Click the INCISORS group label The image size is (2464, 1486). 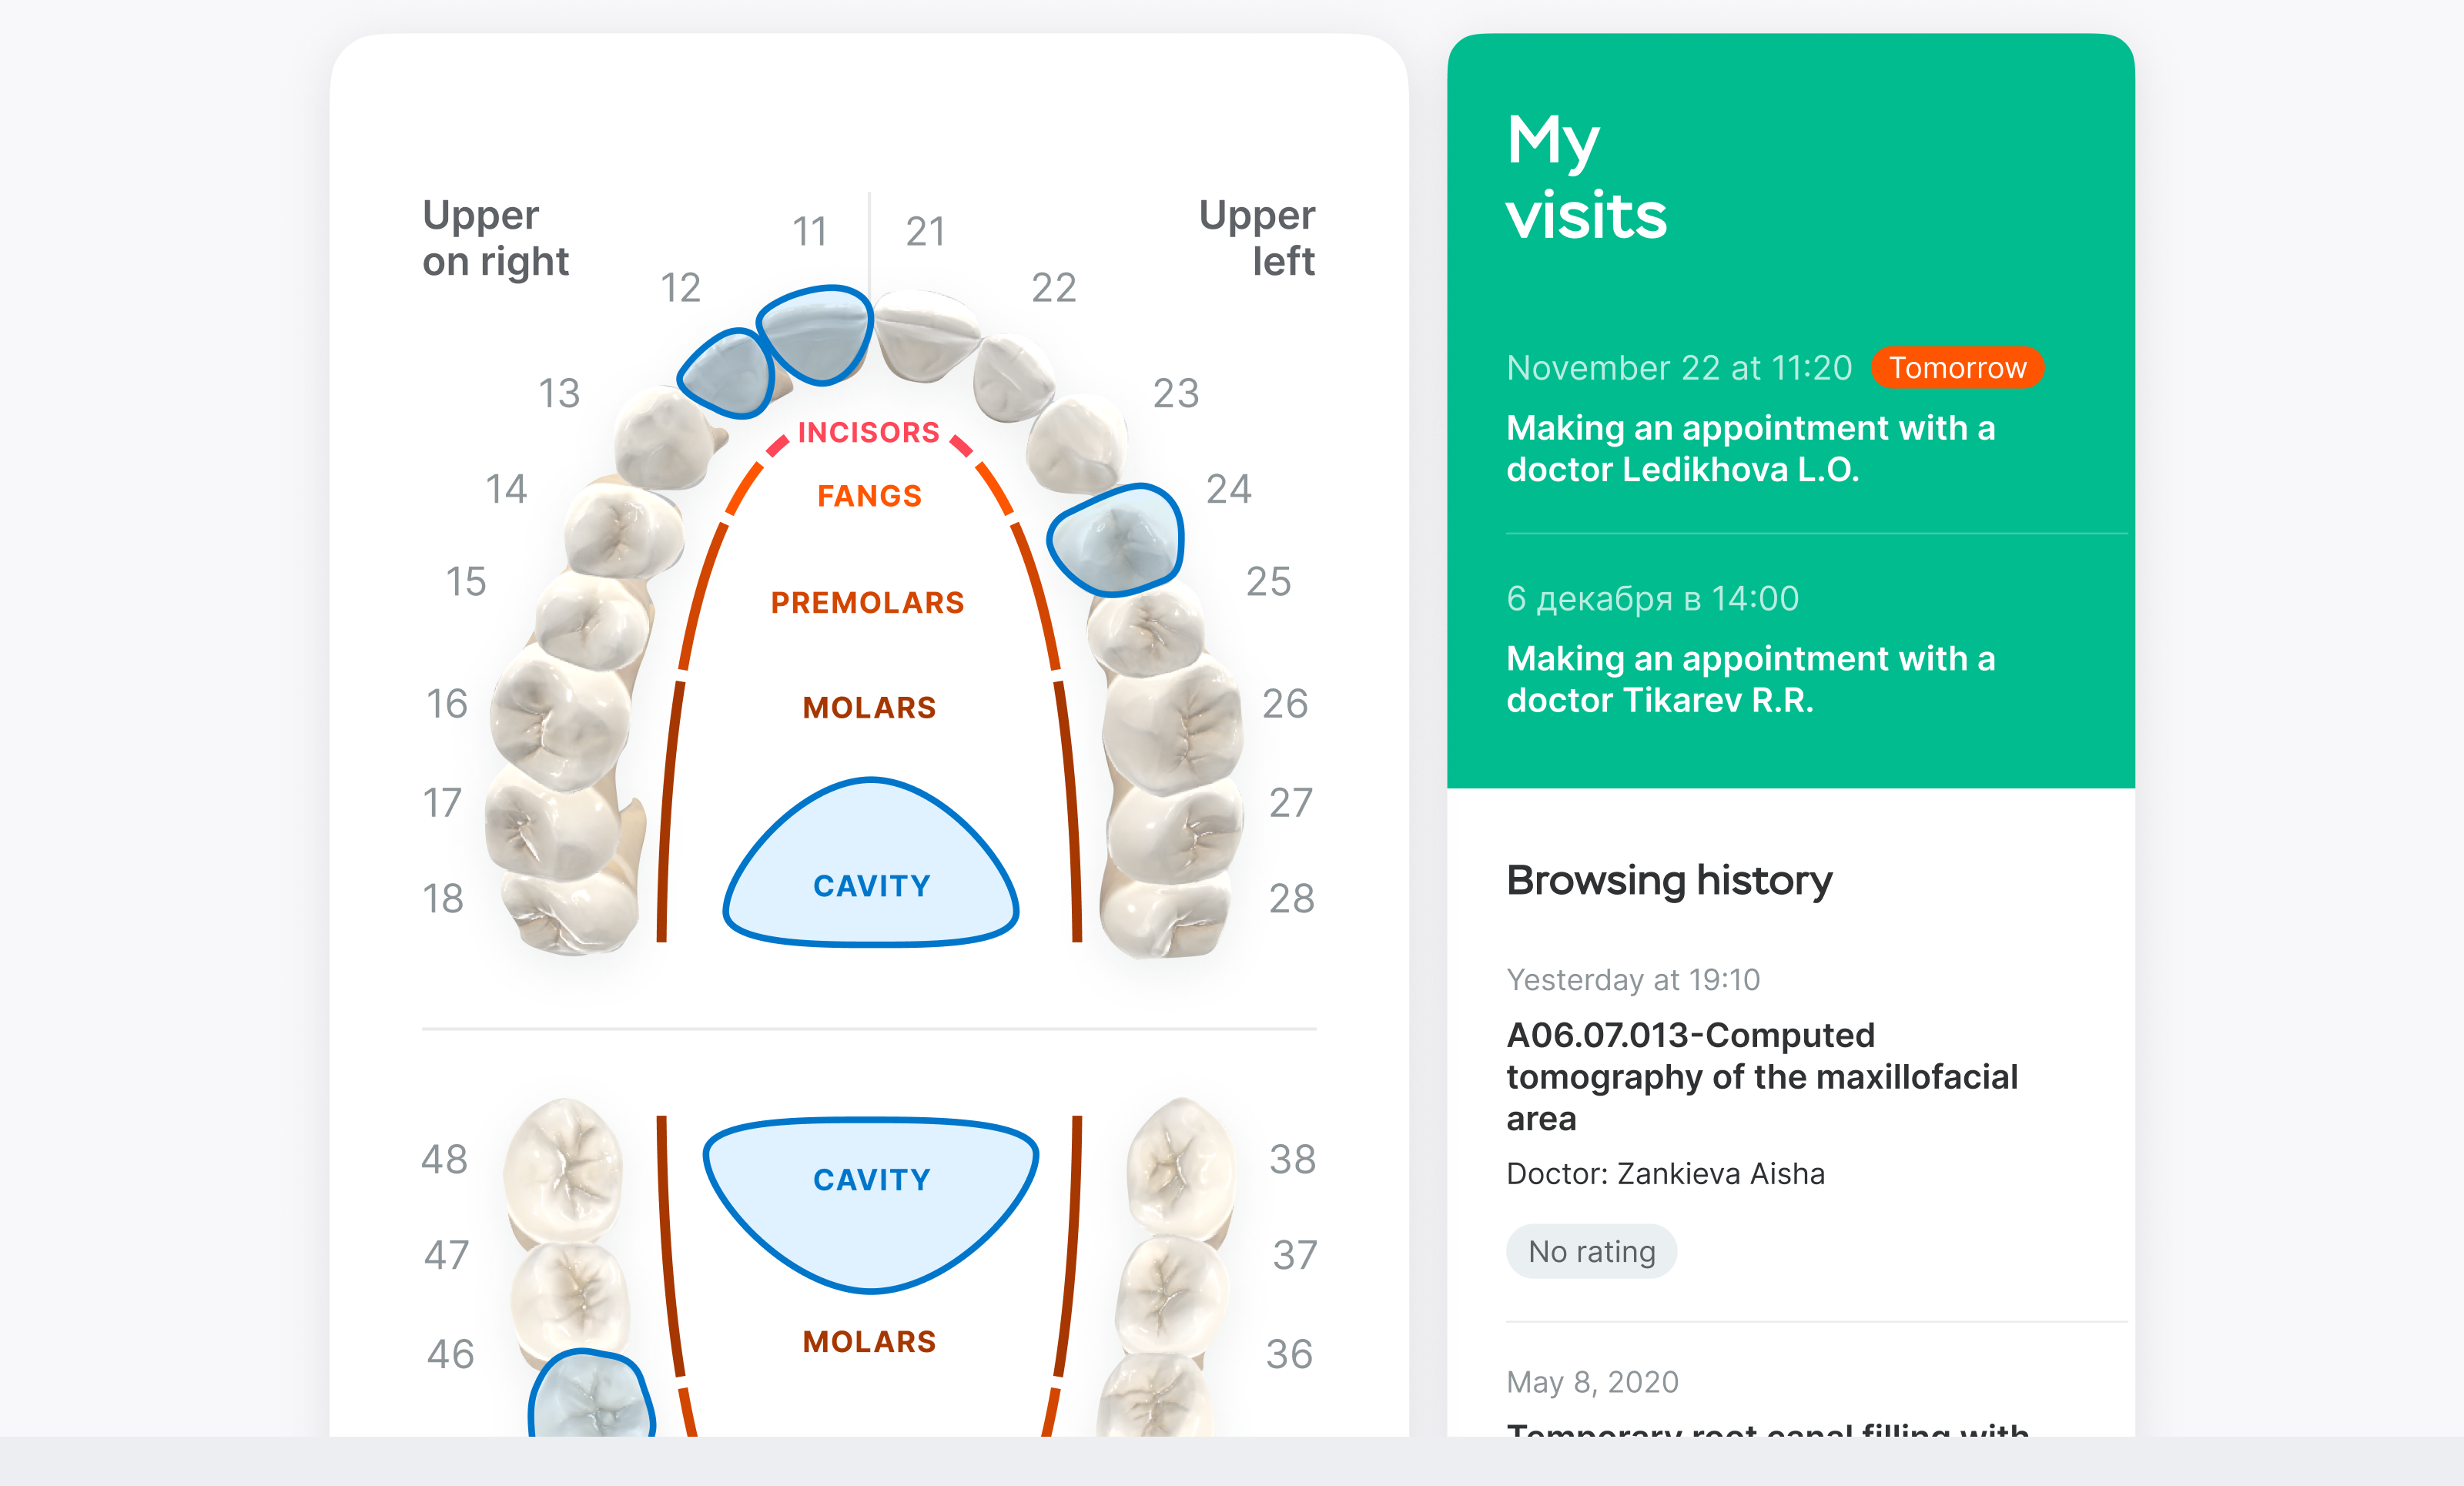[868, 432]
